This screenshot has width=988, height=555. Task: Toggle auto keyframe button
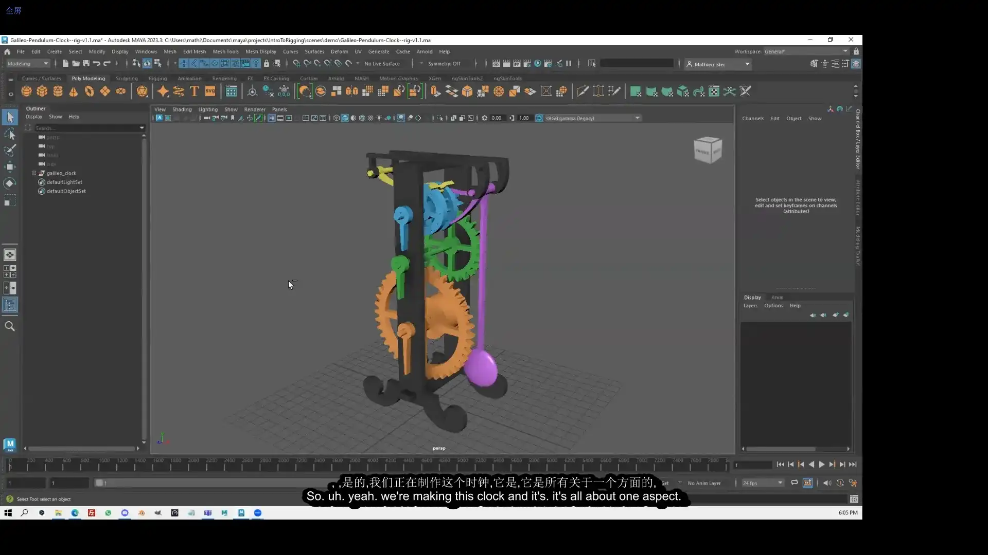tap(840, 483)
